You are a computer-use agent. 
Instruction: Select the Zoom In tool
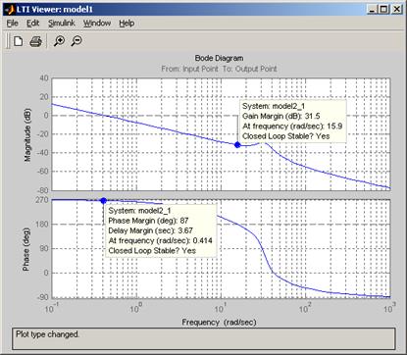click(x=59, y=41)
